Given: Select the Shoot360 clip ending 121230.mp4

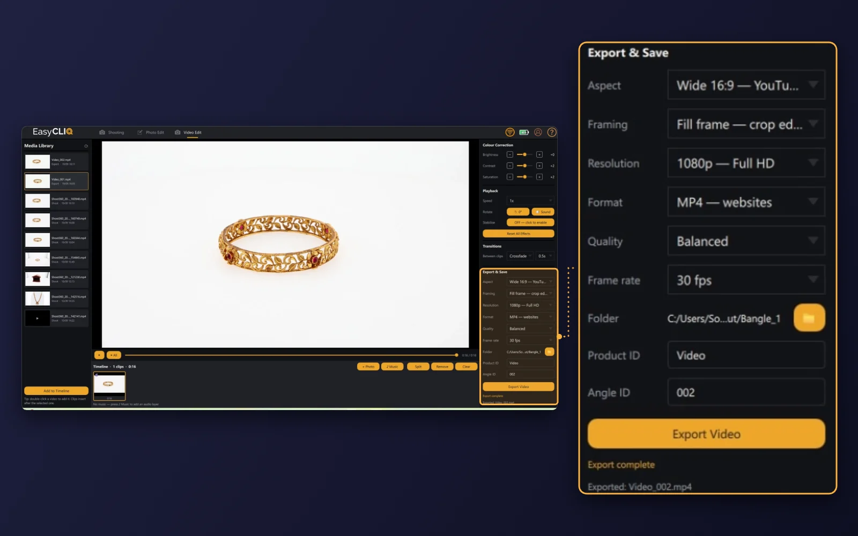Looking at the screenshot, I should (x=56, y=279).
